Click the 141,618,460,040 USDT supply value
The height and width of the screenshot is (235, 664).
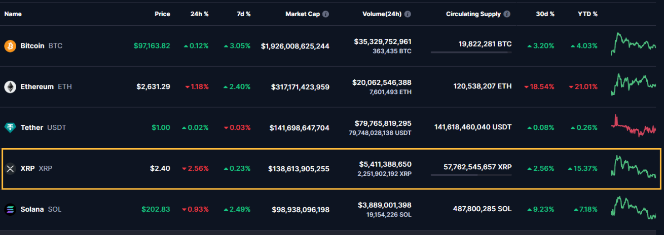[473, 127]
